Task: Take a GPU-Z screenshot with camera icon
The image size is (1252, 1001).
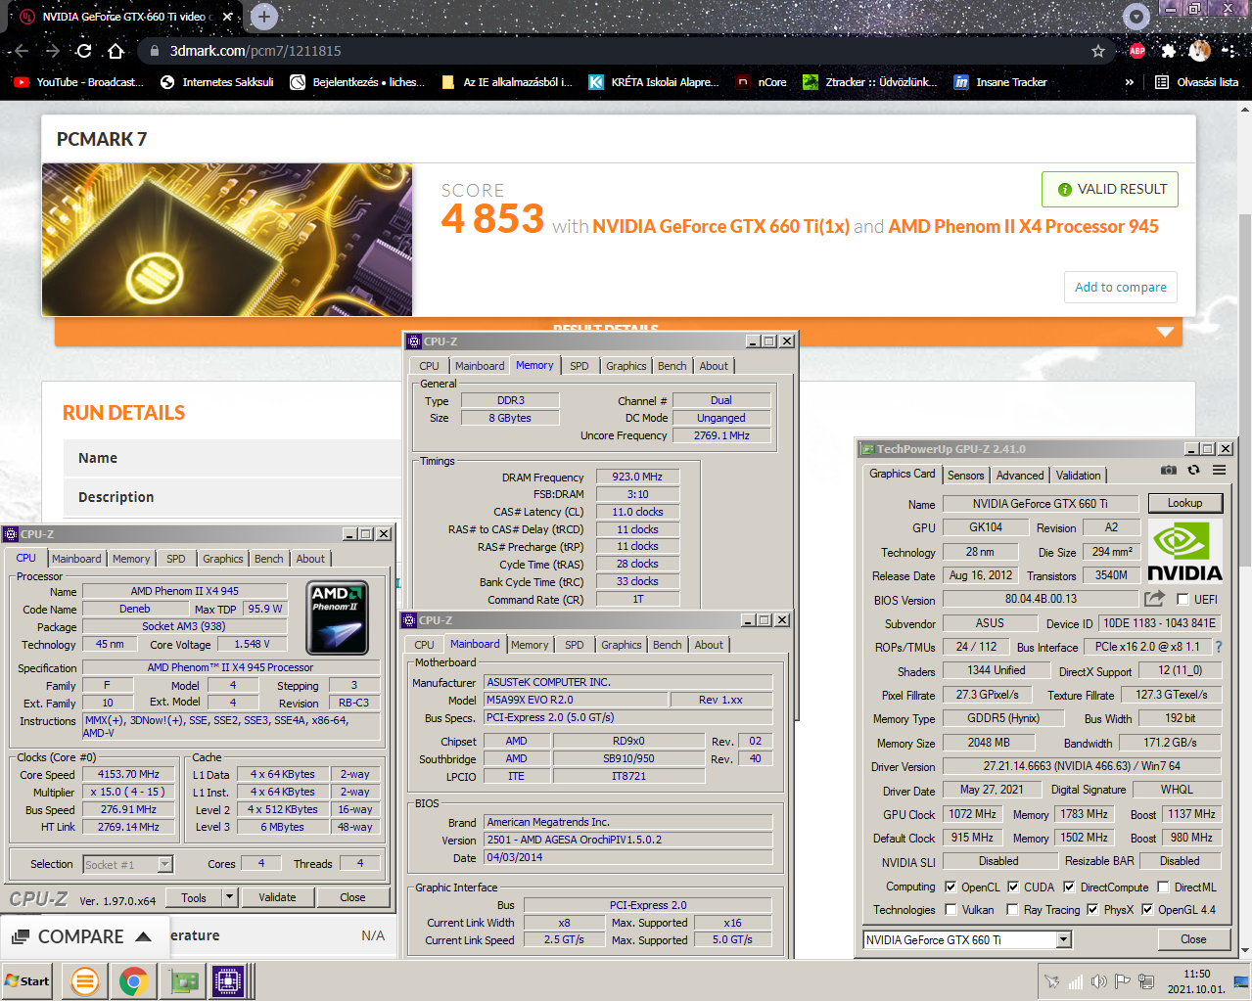Action: (1169, 471)
